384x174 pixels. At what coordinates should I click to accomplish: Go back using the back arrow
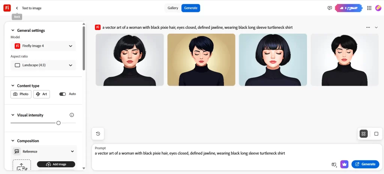click(x=17, y=8)
